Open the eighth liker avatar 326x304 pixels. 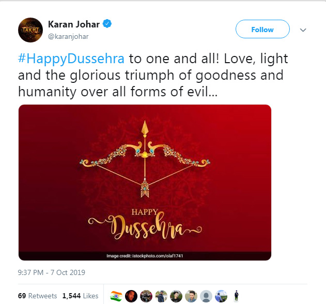pyautogui.click(x=221, y=296)
